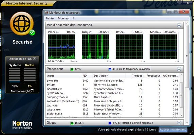The height and width of the screenshot is (135, 194).
Task: Click the Sécurisé status label
Action: [x=22, y=42]
